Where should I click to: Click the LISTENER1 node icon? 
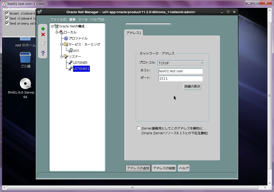point(70,69)
